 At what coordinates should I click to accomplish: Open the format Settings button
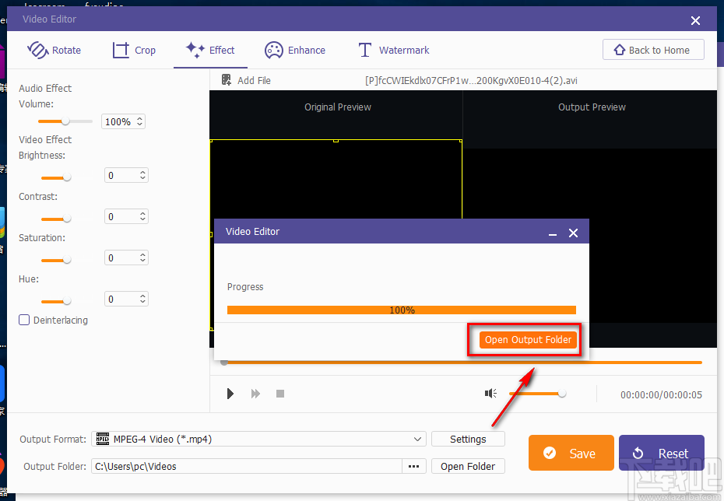(468, 439)
